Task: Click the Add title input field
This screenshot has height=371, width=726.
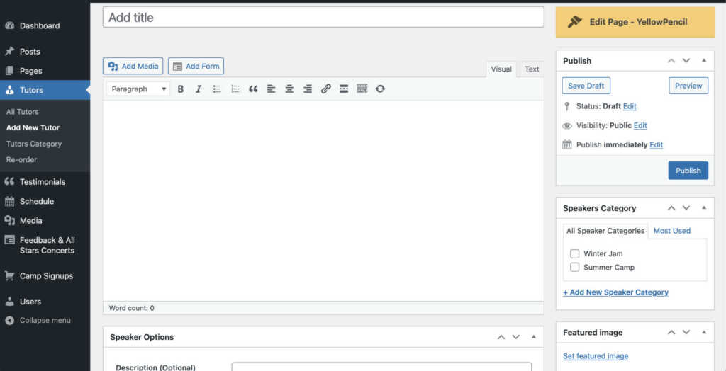Action: pos(323,17)
